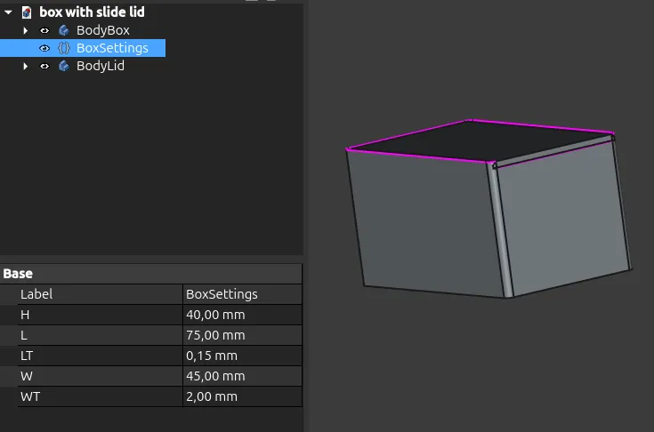Click the L property name cell
Image resolution: width=654 pixels, height=432 pixels.
(x=100, y=335)
